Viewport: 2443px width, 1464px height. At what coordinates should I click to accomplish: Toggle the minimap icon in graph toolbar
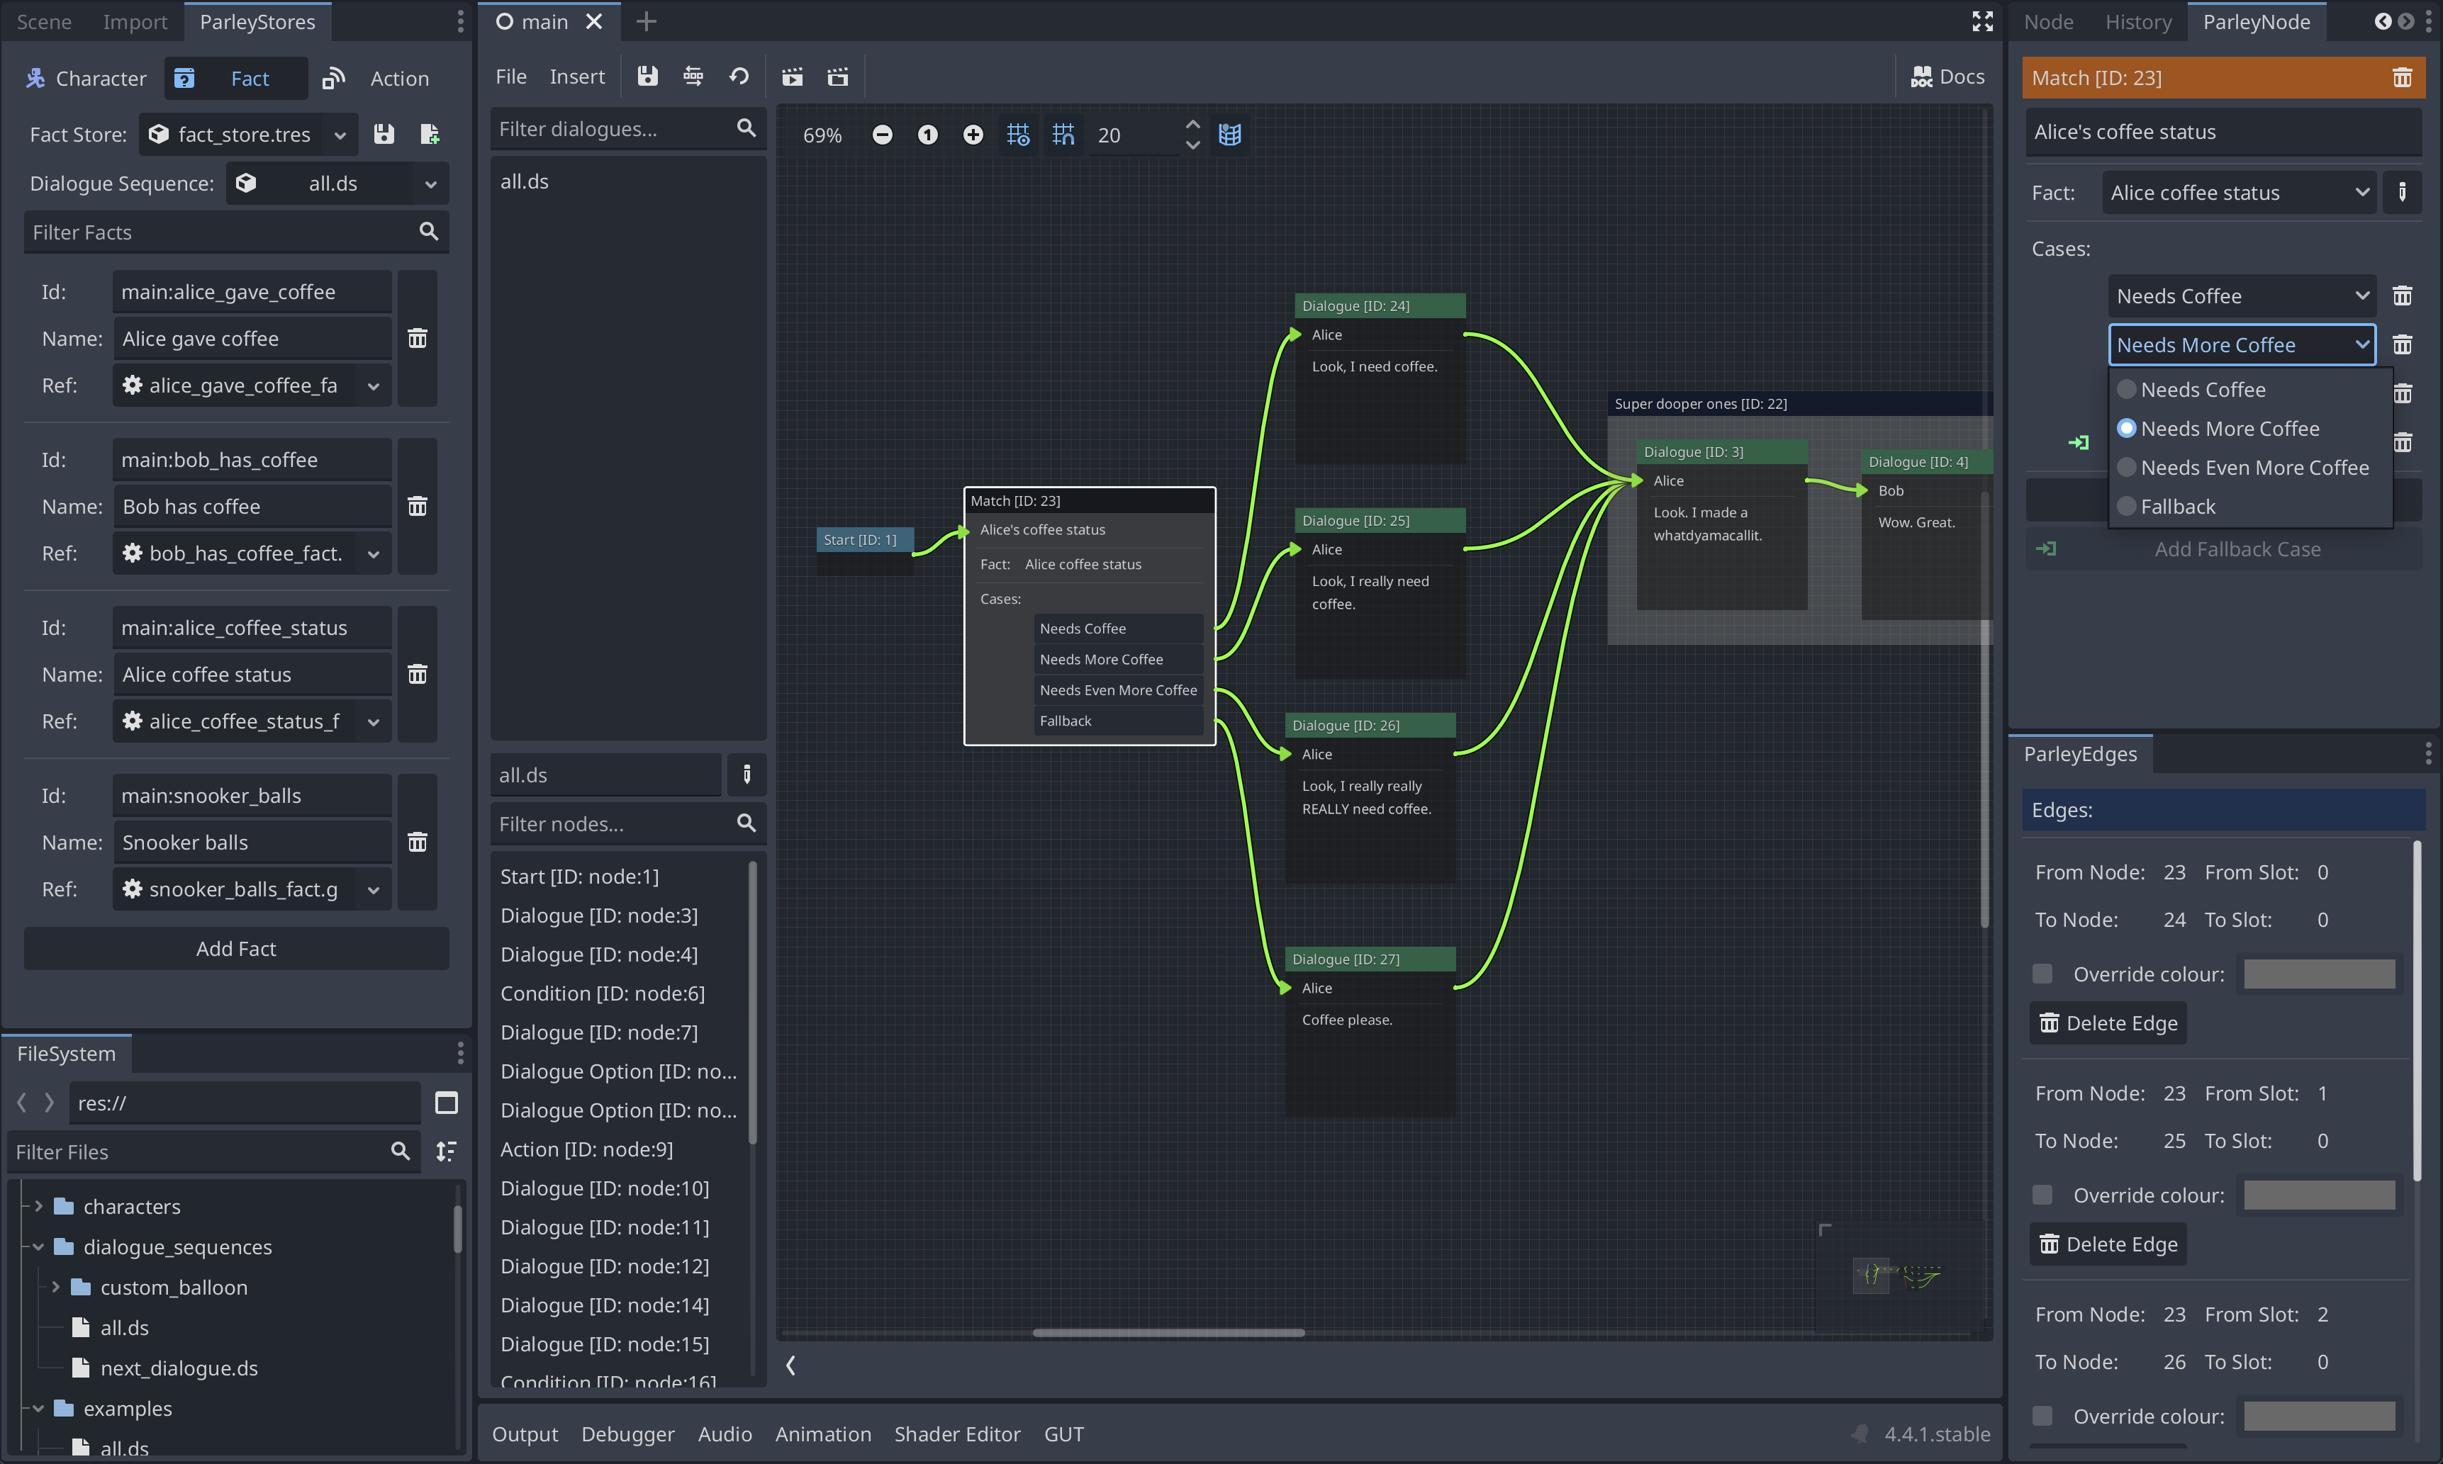(x=1229, y=135)
